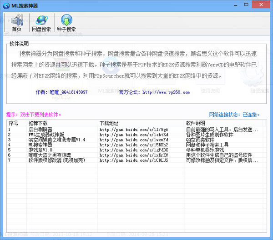Image resolution: width=273 pixels, height=240 pixels.
Task: Open the 首页 home toolbar icon
Action: click(17, 23)
